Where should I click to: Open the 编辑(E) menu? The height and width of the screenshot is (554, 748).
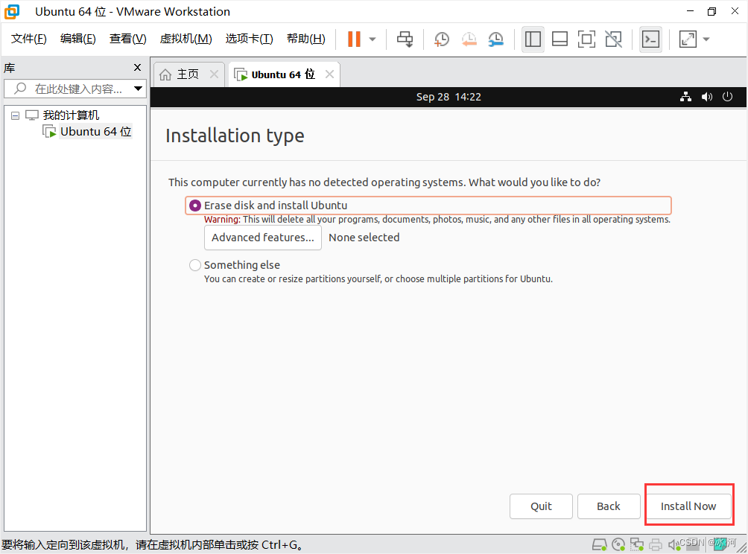click(77, 39)
